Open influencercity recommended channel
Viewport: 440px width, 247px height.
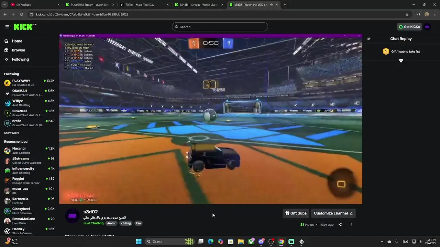tap(29, 170)
